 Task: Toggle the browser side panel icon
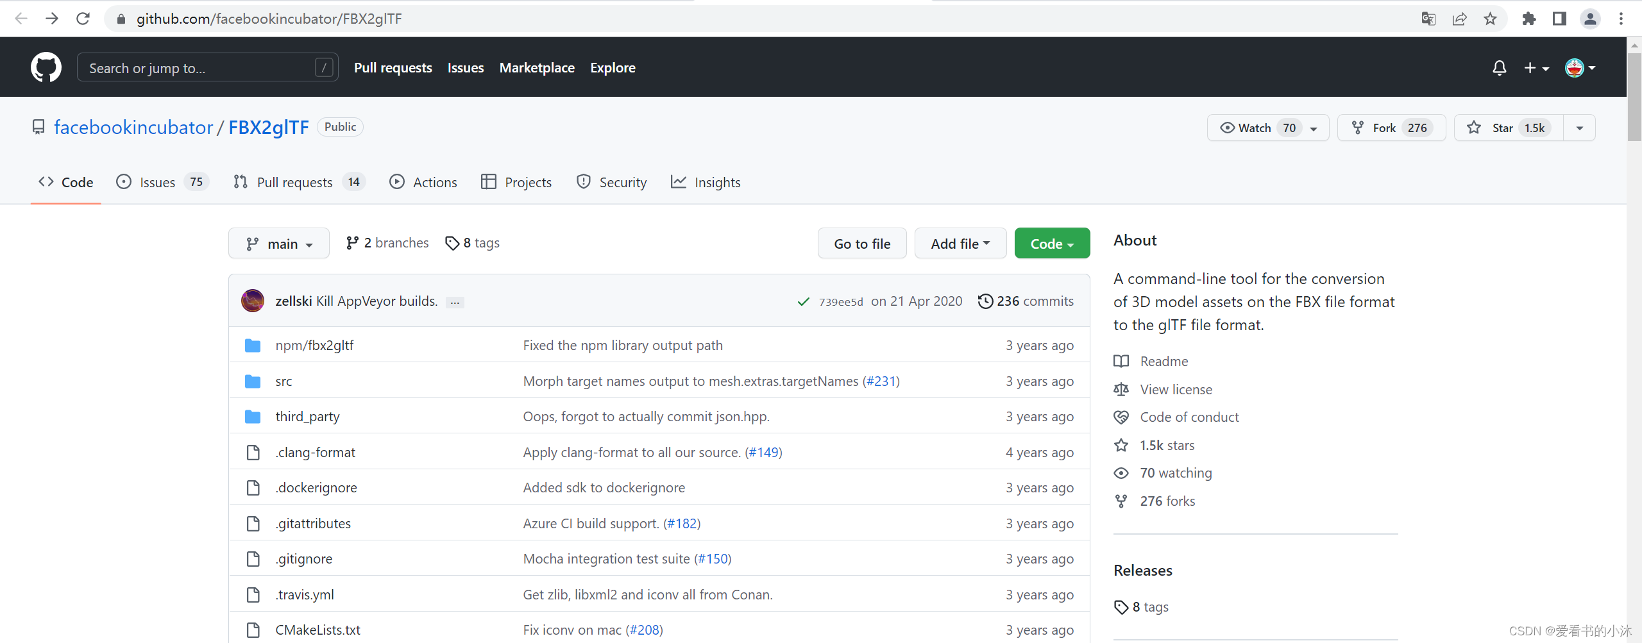pos(1559,19)
